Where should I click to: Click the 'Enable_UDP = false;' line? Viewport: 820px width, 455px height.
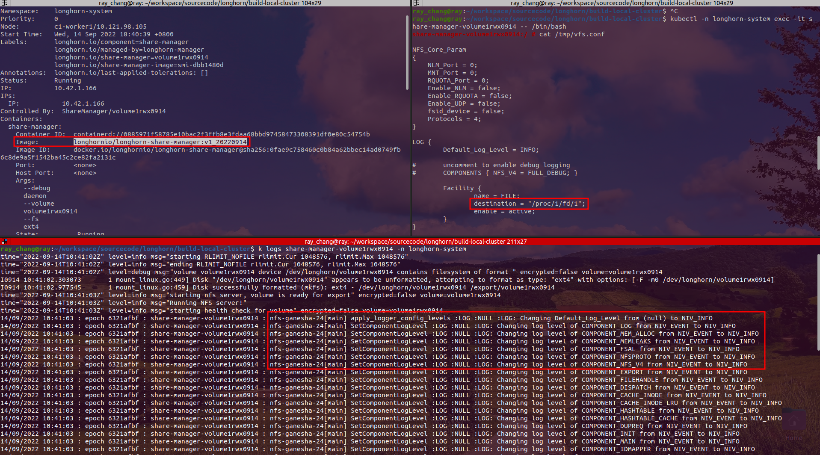click(464, 103)
